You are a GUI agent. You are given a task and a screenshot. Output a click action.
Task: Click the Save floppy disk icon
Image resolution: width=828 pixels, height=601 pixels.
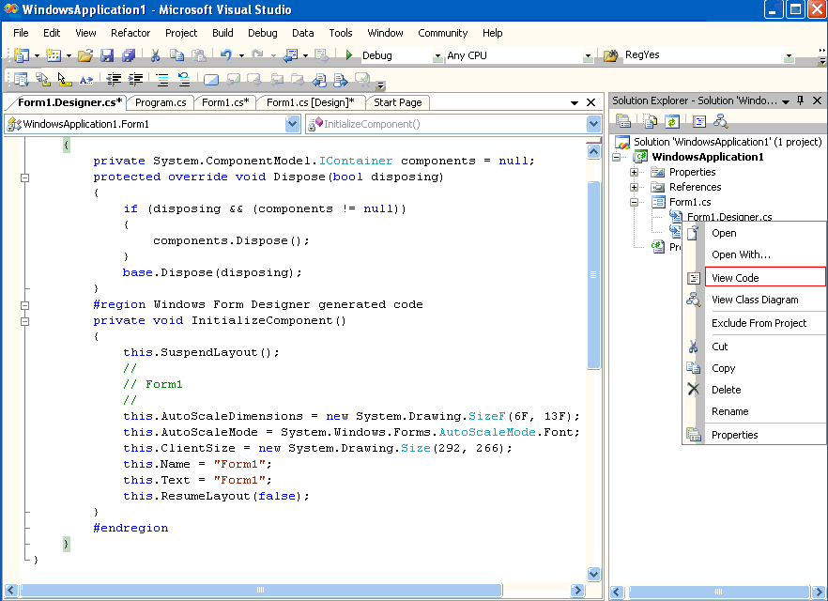[x=107, y=54]
